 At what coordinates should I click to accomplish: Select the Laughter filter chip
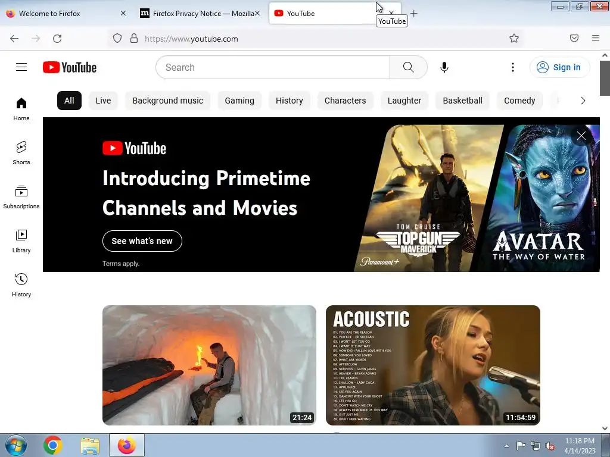click(404, 101)
